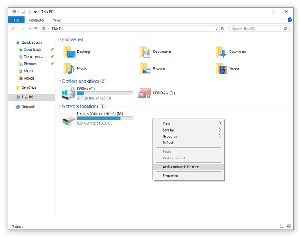Switch to Large icons view in status bar

point(289,226)
